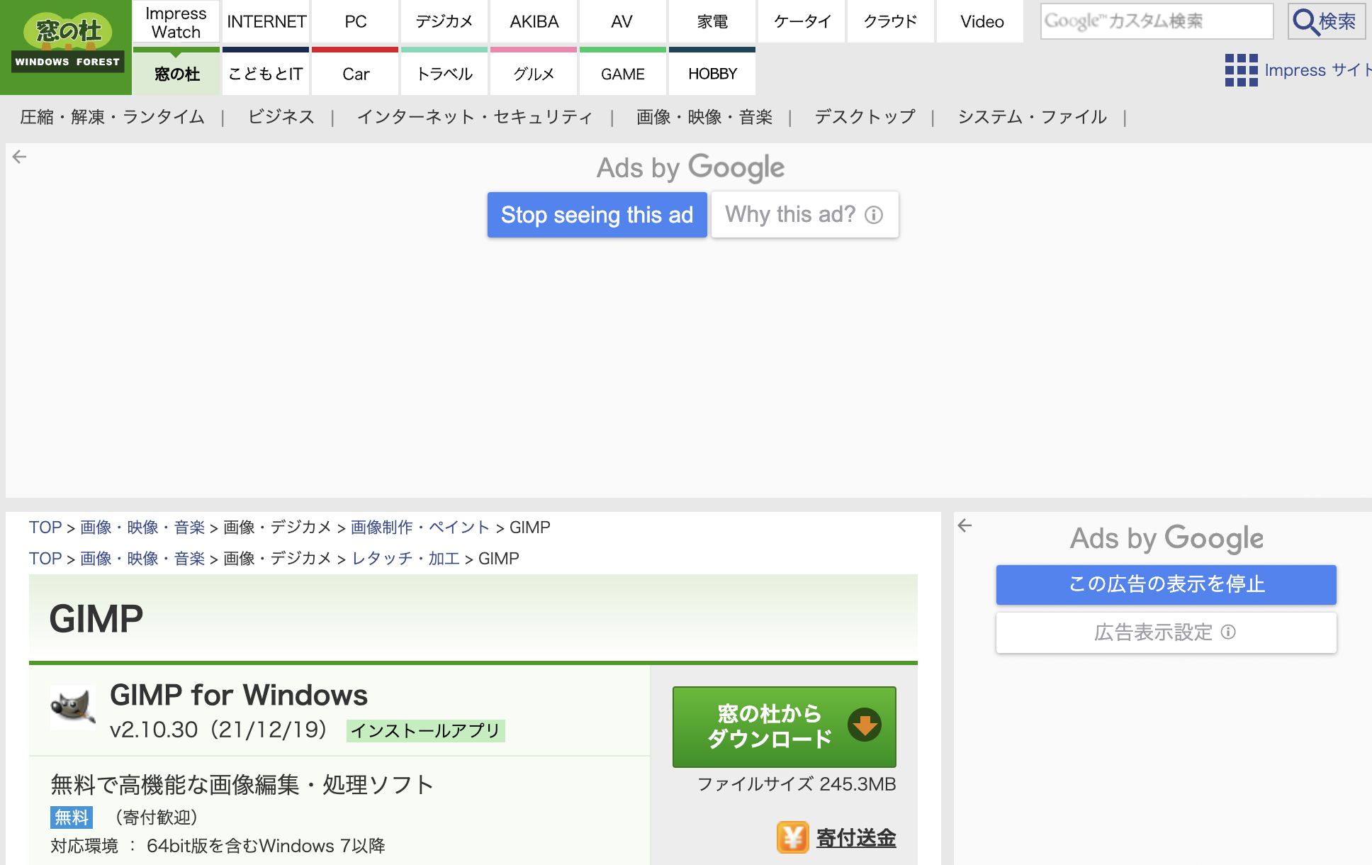
Task: Open 圧縮・解凍・ランタイム category menu
Action: pyautogui.click(x=112, y=117)
